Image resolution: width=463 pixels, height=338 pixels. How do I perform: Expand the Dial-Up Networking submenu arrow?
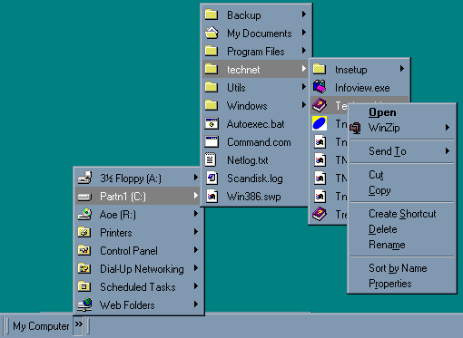(x=196, y=268)
